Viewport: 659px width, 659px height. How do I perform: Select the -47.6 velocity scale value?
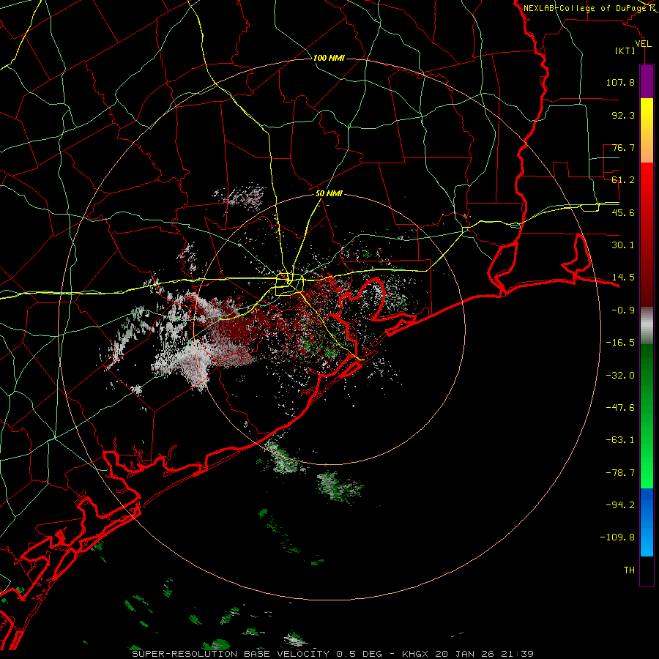[620, 408]
